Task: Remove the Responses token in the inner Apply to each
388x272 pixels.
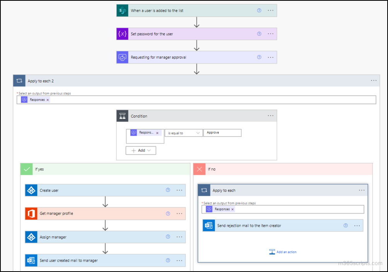Action: pyautogui.click(x=233, y=209)
